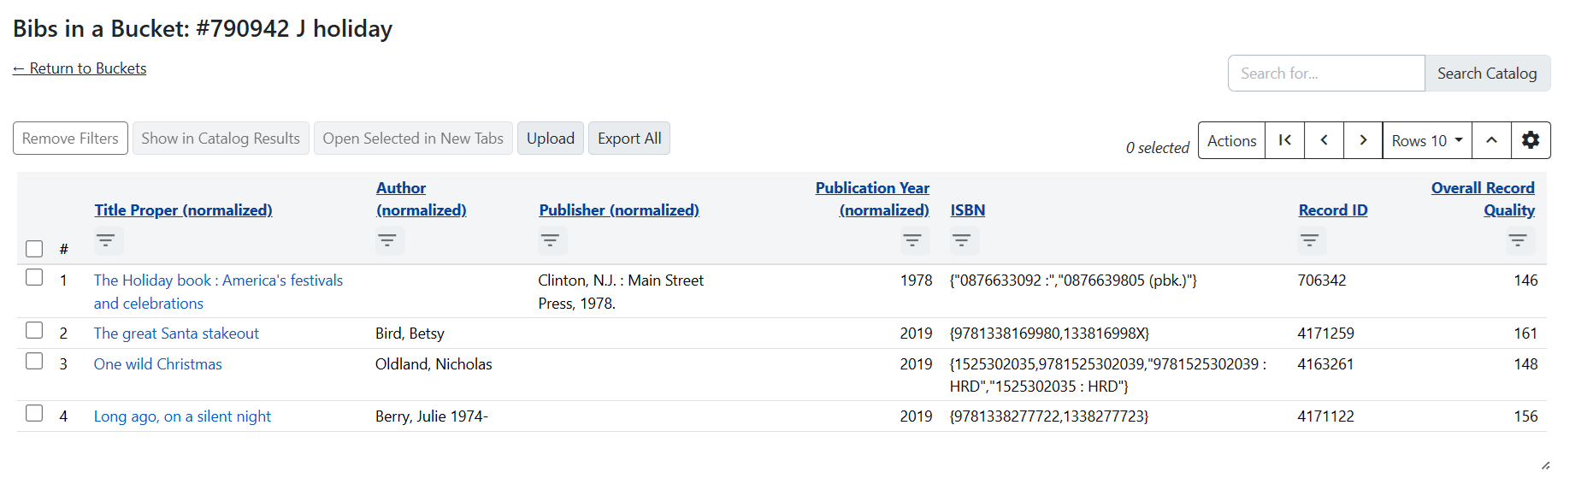
Task: Click Return to Buckets link
Action: (80, 68)
